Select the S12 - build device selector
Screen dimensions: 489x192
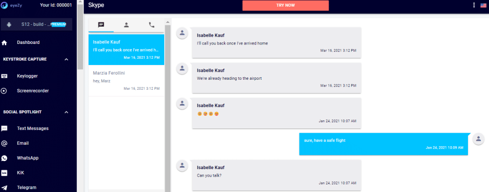pyautogui.click(x=36, y=25)
